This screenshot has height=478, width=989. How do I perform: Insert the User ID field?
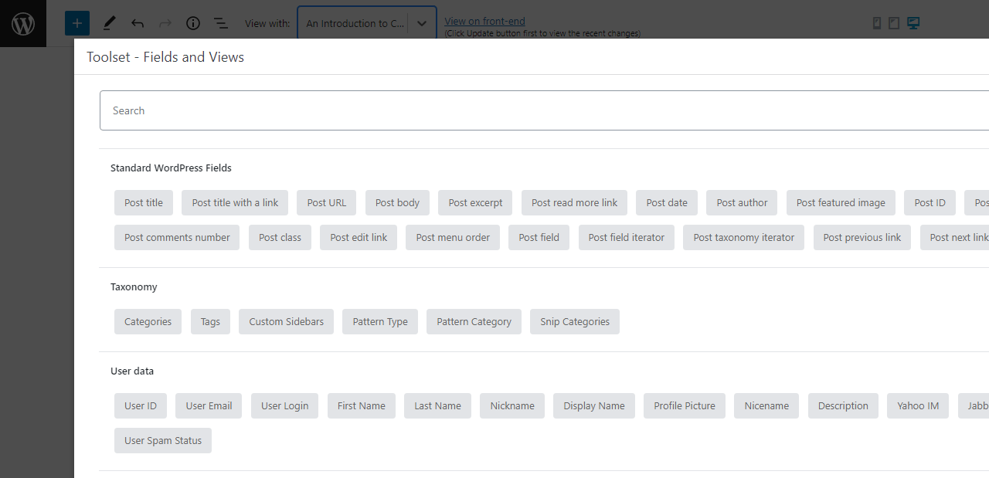coord(141,405)
